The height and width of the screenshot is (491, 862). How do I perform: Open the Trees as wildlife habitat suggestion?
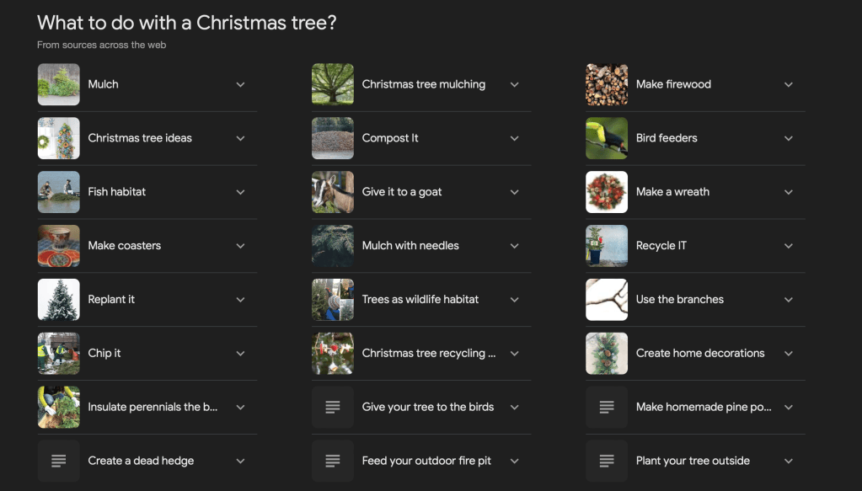[420, 300]
